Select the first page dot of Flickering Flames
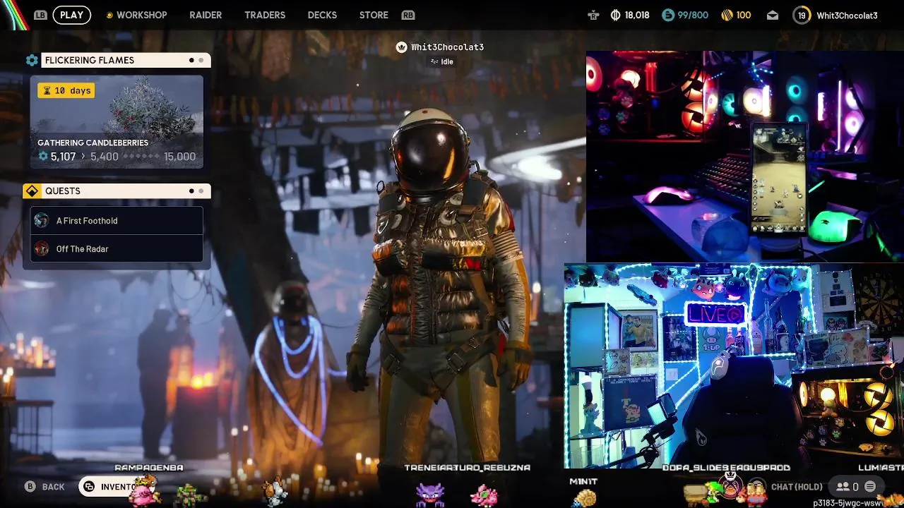The image size is (904, 508). [191, 60]
